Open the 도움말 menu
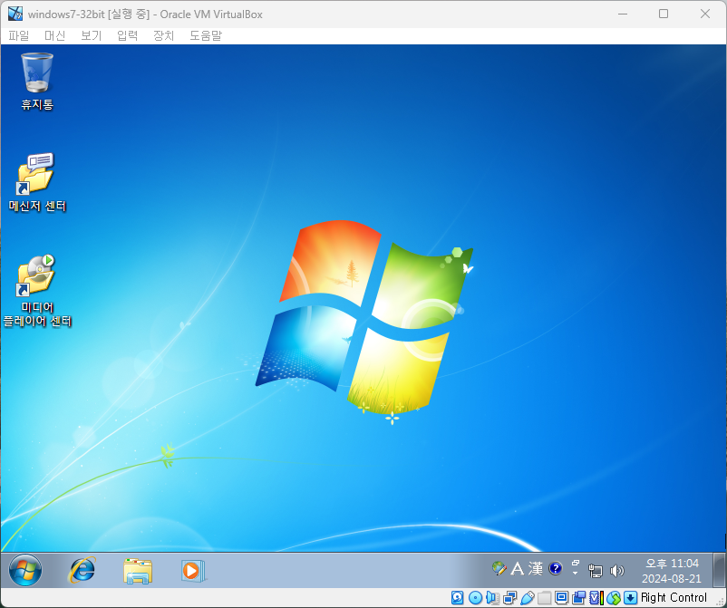This screenshot has height=608, width=727. point(205,35)
